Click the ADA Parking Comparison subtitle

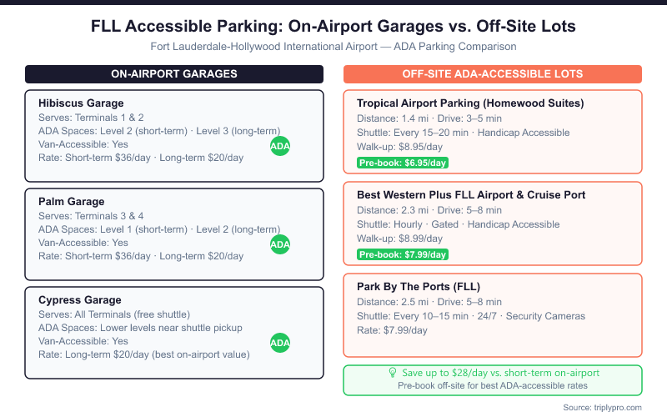(333, 46)
